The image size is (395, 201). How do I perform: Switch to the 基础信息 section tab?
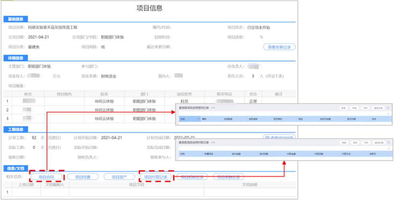point(15,19)
